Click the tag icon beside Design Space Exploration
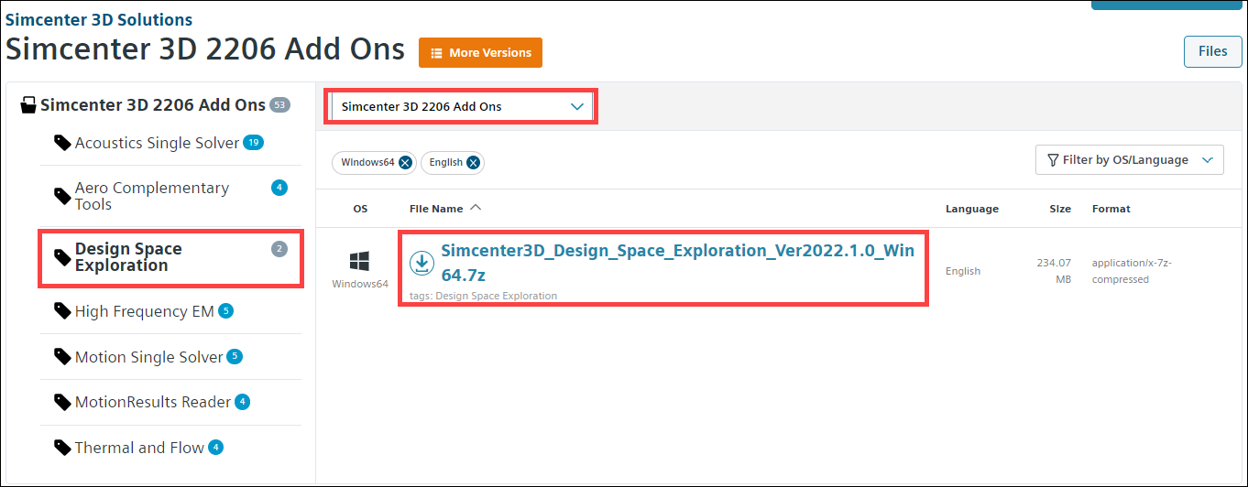The image size is (1248, 487). [x=62, y=258]
